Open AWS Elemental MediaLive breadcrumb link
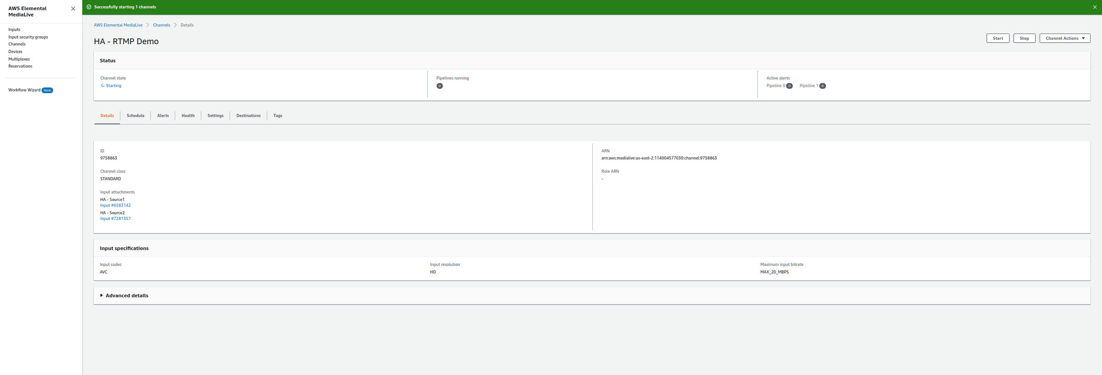1102x375 pixels. [118, 25]
